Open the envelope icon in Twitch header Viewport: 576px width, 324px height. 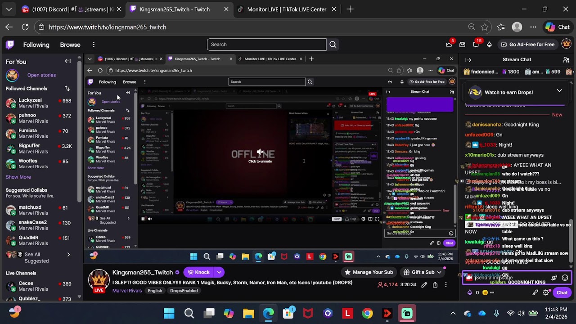(x=462, y=45)
